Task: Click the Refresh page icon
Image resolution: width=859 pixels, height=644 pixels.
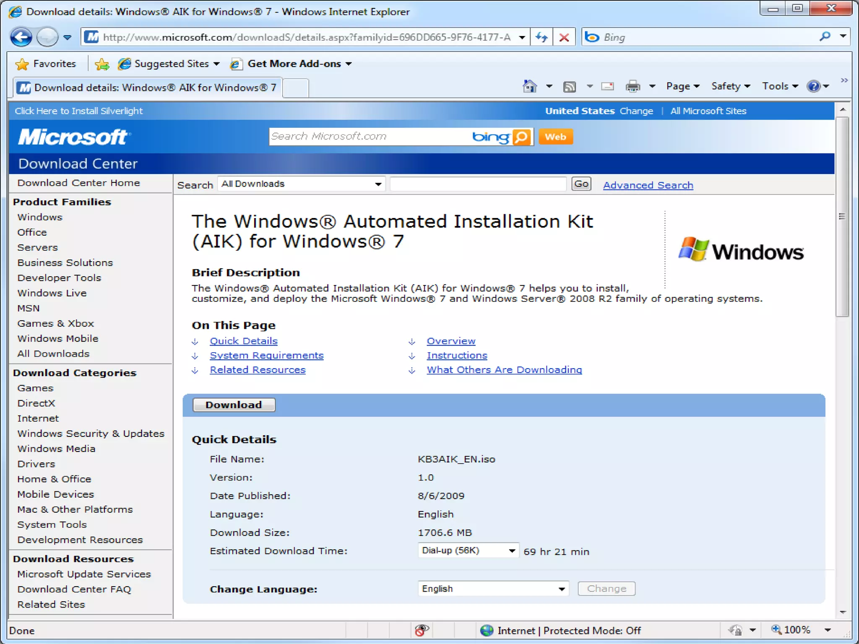Action: (541, 37)
